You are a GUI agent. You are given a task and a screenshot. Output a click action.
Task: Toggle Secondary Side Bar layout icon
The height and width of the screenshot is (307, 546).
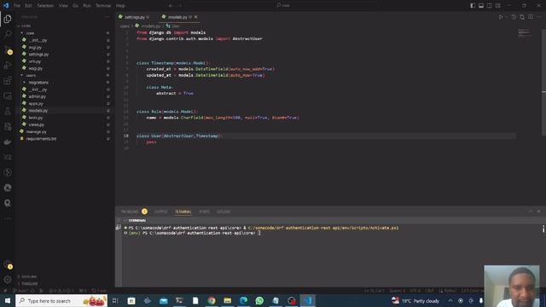click(x=490, y=6)
